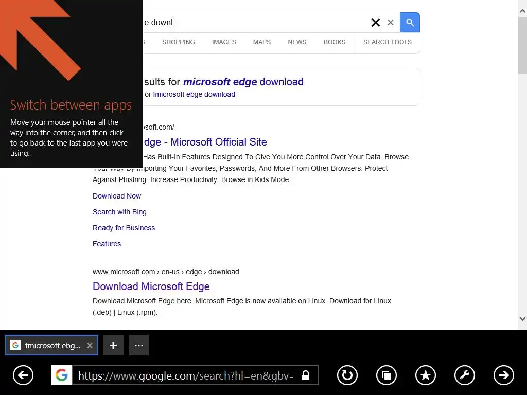This screenshot has width=527, height=395.
Task: Open page tools with the wrench icon
Action: point(465,375)
